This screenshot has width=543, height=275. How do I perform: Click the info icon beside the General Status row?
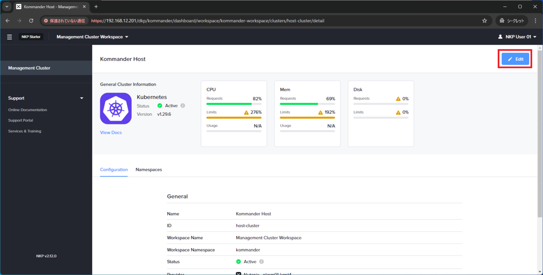click(x=262, y=261)
